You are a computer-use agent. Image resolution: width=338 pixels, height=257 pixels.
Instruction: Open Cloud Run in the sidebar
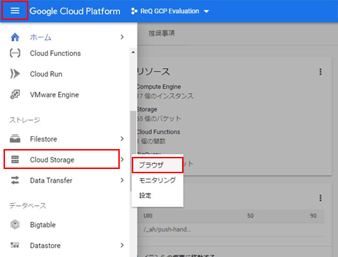click(46, 74)
